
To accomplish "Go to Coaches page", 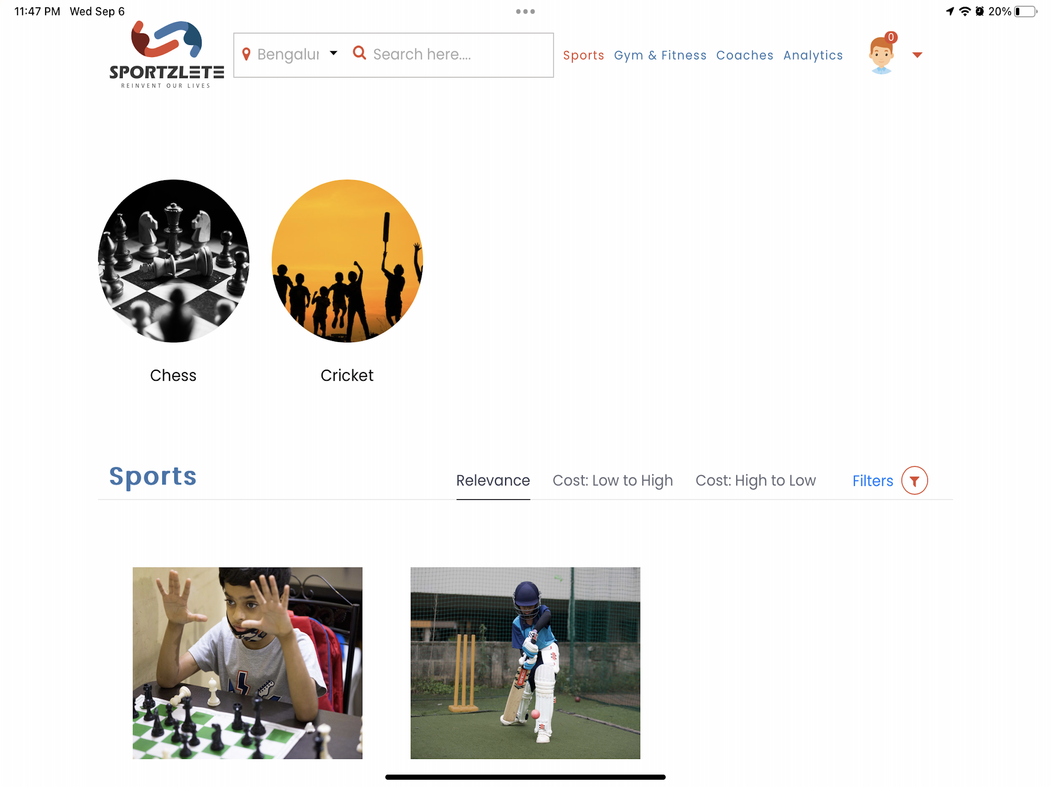I will [744, 55].
